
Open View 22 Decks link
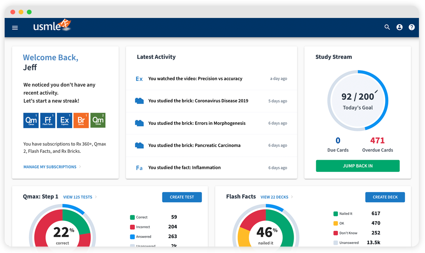point(274,197)
